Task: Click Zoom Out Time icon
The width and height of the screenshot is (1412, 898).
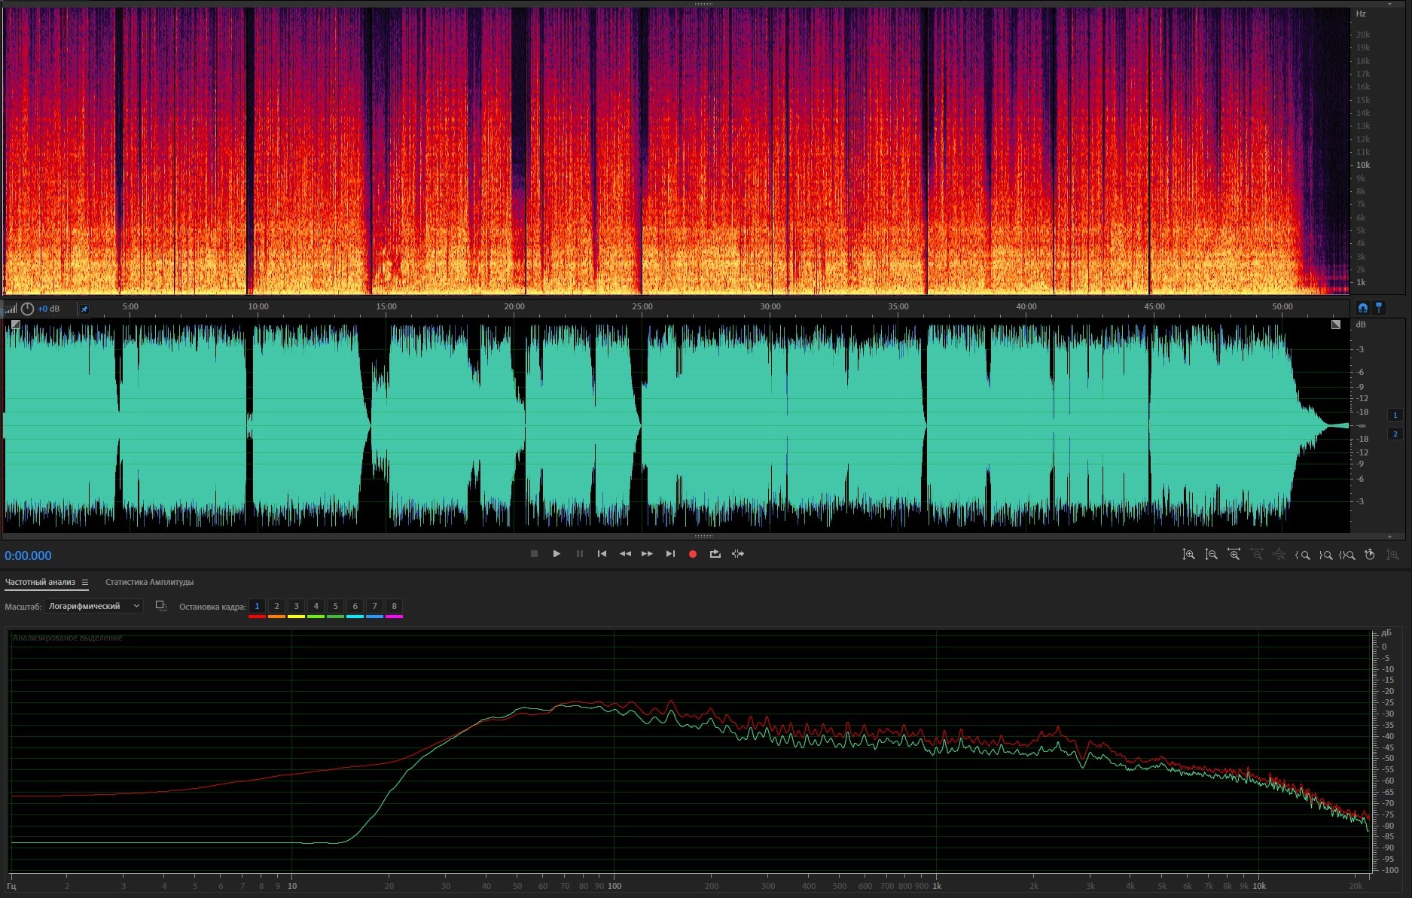Action: point(1257,555)
